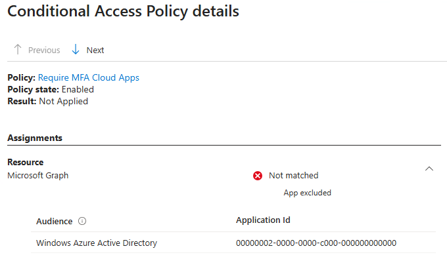This screenshot has width=447, height=259.
Task: Open the Require MFA Cloud Apps policy link
Action: [x=88, y=77]
